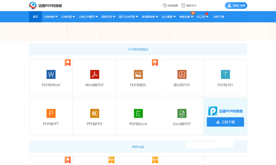Select the PPT转PDF icon
The width and height of the screenshot is (276, 165).
point(95,113)
